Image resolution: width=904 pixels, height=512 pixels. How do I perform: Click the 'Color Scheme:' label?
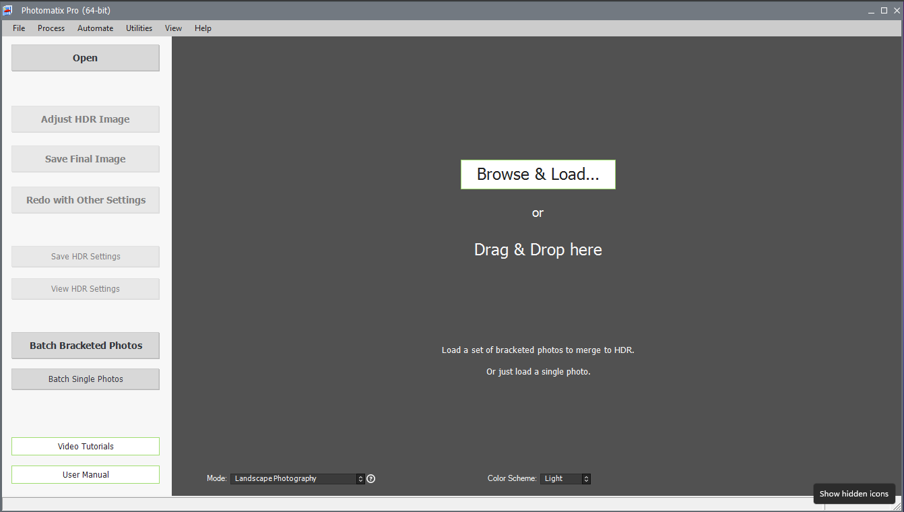[x=512, y=479]
